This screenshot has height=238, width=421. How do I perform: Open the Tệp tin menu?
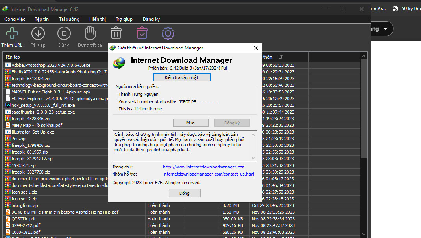tap(42, 19)
